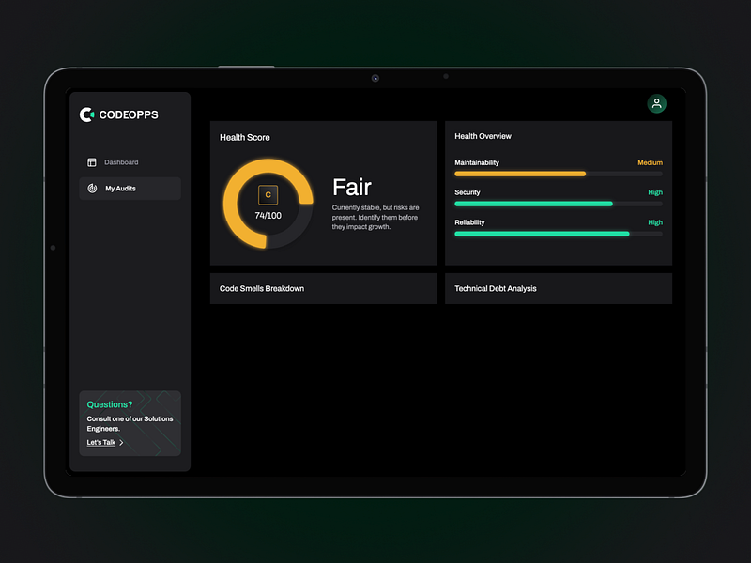
Task: Click the Maintainability progress bar
Action: [559, 174]
